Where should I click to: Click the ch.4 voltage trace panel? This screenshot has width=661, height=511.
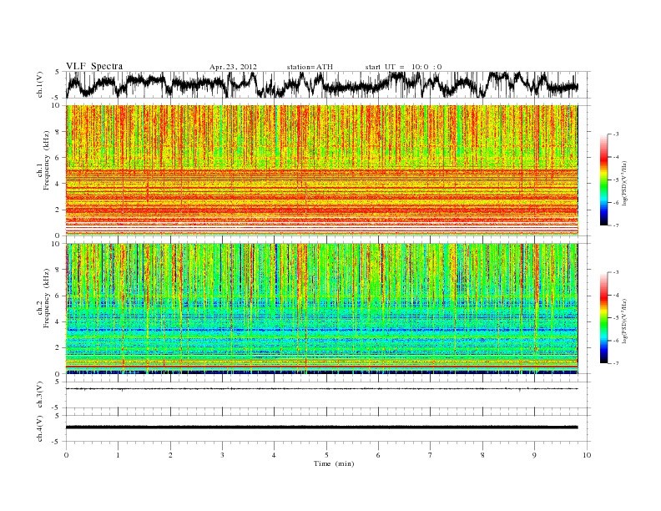tap(328, 429)
